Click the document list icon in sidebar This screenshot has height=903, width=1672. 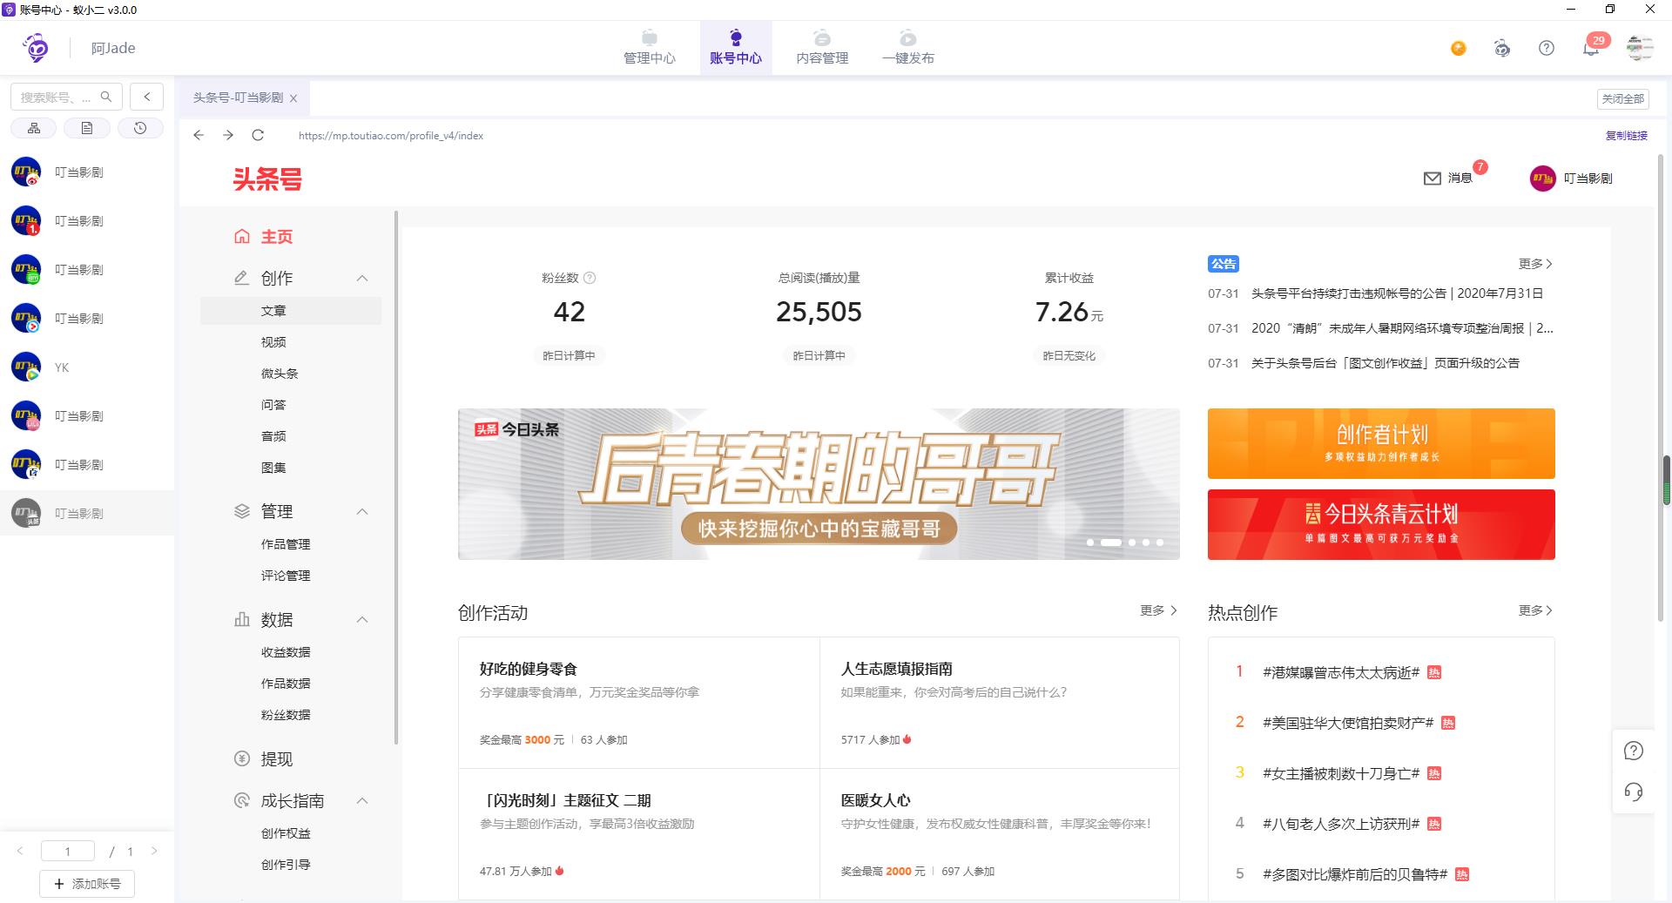pos(87,127)
